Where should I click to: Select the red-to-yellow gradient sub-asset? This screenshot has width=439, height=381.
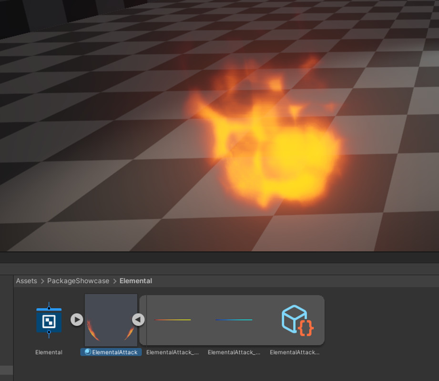point(173,320)
